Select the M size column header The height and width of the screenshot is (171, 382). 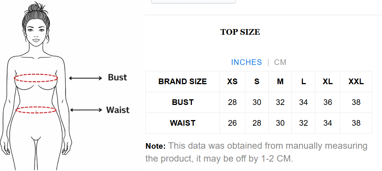point(280,82)
